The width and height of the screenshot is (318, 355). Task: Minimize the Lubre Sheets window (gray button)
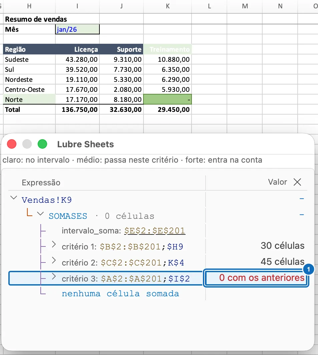point(27,144)
